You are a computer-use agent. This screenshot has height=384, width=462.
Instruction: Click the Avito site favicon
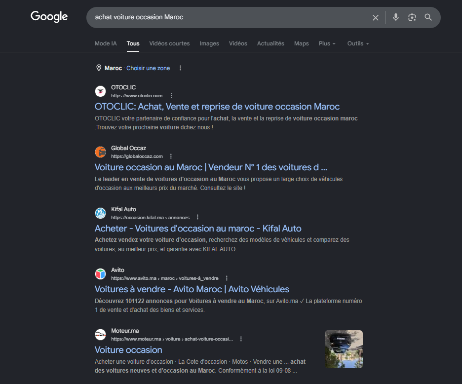[100, 274]
